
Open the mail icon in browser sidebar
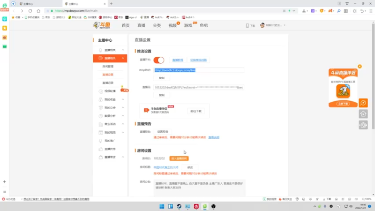pyautogui.click(x=5, y=46)
